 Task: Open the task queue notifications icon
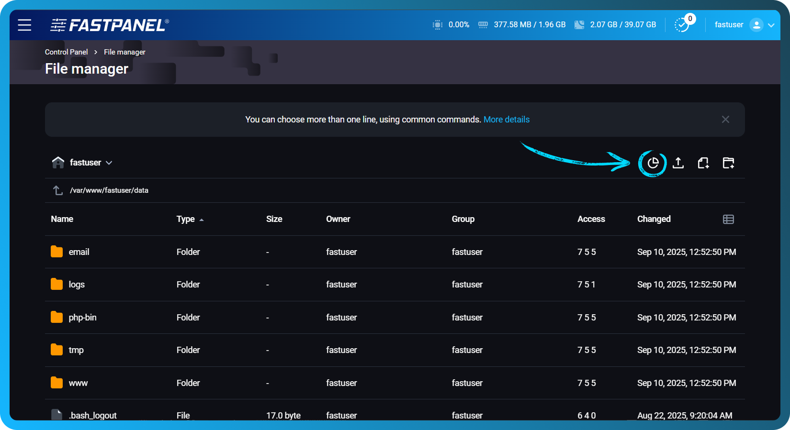682,25
